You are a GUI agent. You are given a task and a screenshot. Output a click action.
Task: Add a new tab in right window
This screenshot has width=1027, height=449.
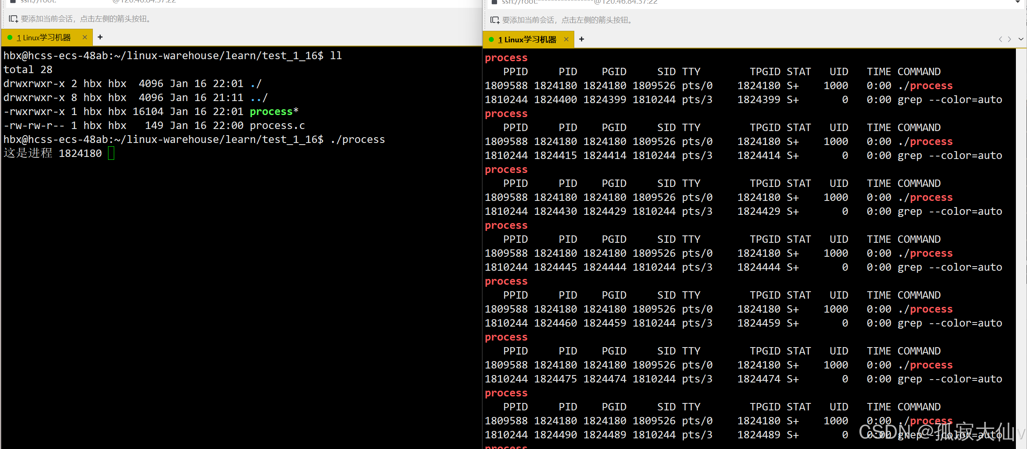pyautogui.click(x=581, y=39)
